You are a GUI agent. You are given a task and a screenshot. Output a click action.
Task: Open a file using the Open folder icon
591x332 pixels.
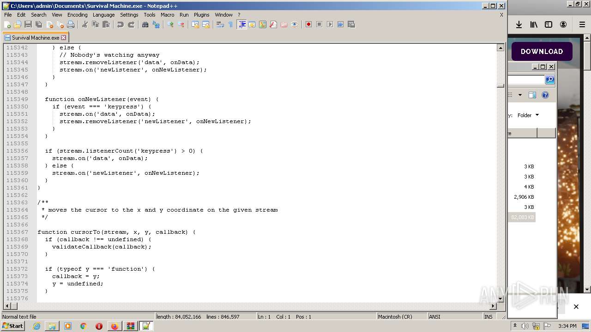click(x=18, y=24)
